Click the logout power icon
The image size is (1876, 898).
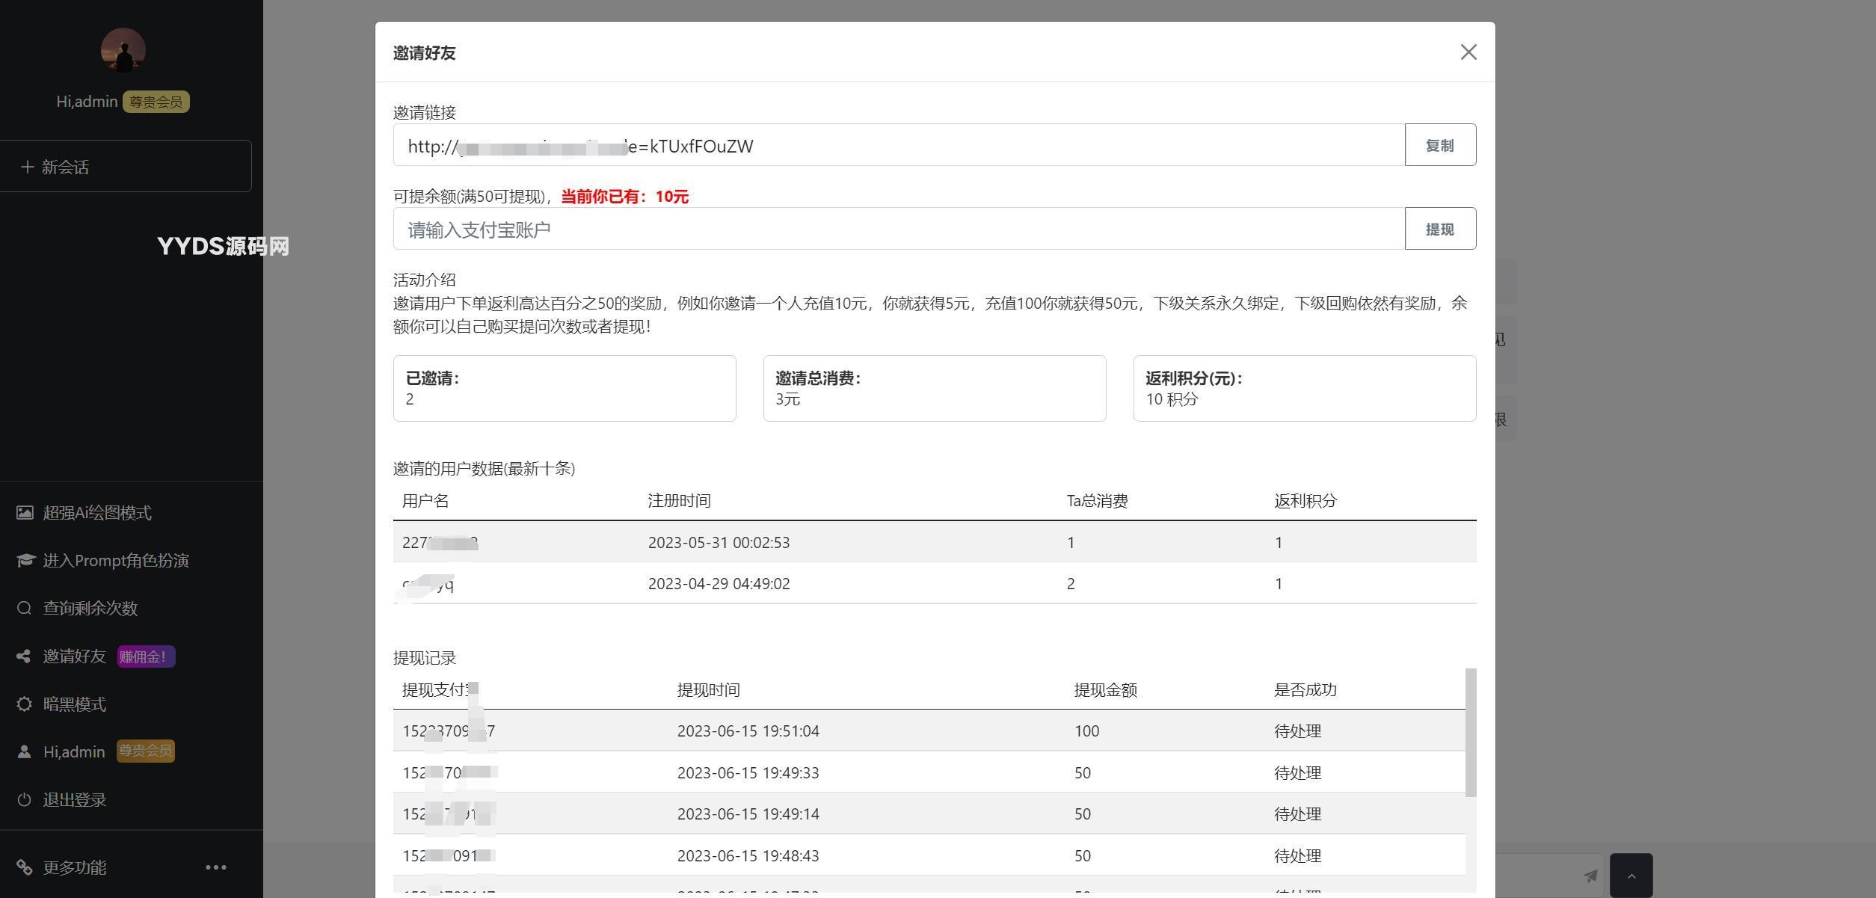coord(24,799)
